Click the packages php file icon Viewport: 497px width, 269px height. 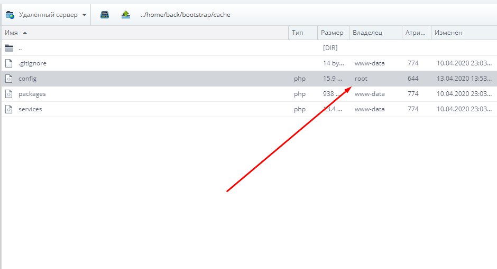(9, 94)
